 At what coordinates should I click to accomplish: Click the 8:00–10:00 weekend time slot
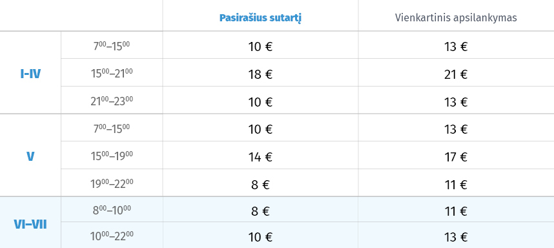(x=112, y=210)
